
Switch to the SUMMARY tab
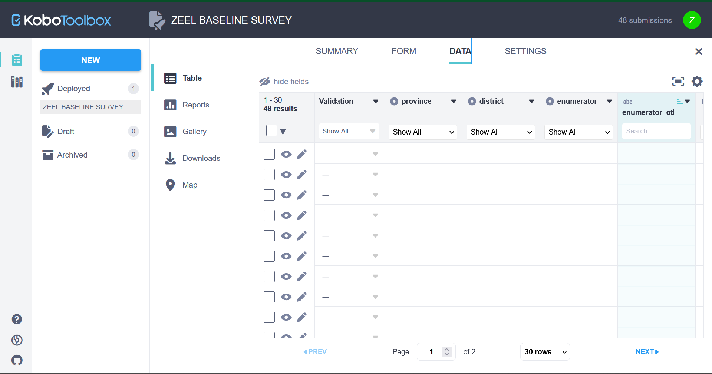tap(336, 51)
